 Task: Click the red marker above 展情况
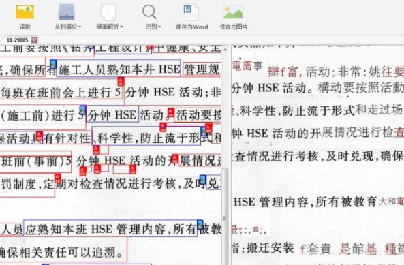click(175, 159)
